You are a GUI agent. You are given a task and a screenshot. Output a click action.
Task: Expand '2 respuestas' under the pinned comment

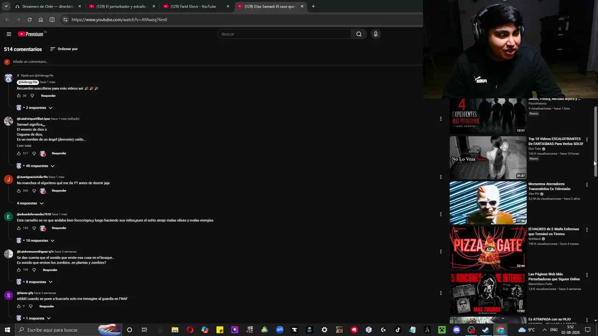click(35, 108)
